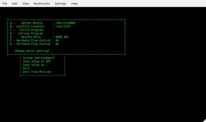The width and height of the screenshot is (206, 122).
Task: Open the Settings menu
Action: [x=60, y=3]
